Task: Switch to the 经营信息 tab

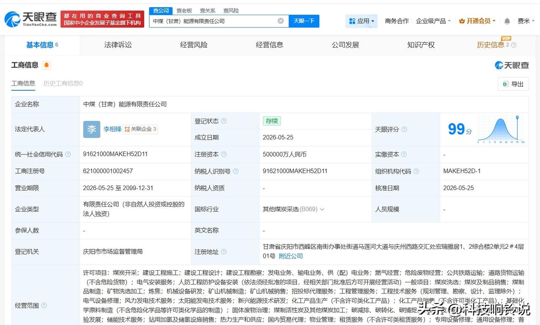Action: pyautogui.click(x=270, y=45)
